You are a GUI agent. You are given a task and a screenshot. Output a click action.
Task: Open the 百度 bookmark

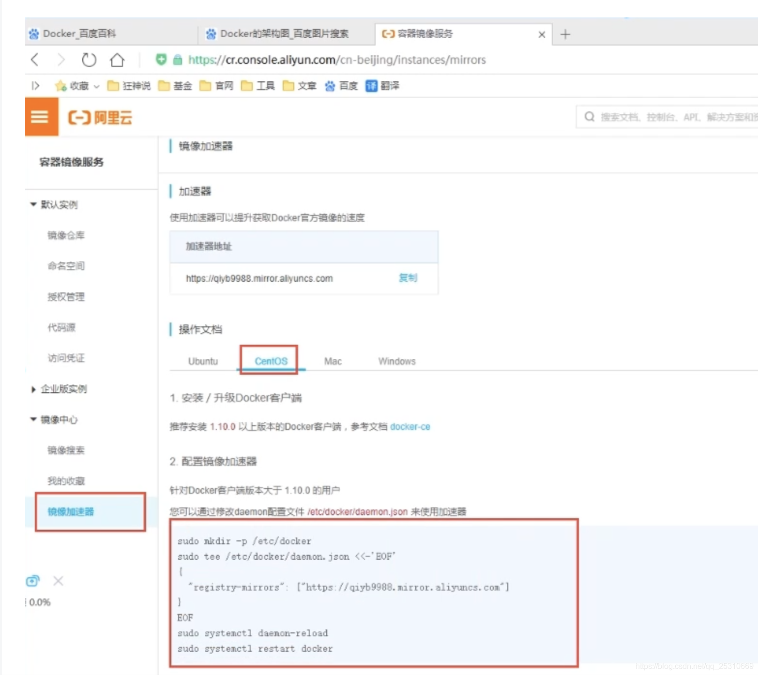pyautogui.click(x=341, y=86)
